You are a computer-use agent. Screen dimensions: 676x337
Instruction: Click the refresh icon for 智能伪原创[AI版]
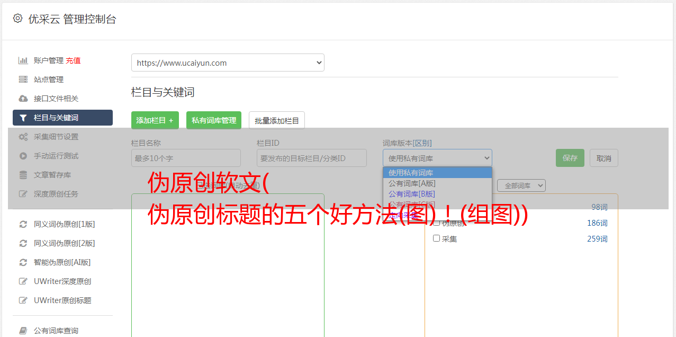tap(23, 262)
